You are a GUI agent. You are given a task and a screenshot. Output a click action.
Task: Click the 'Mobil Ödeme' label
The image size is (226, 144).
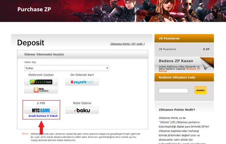82,103
